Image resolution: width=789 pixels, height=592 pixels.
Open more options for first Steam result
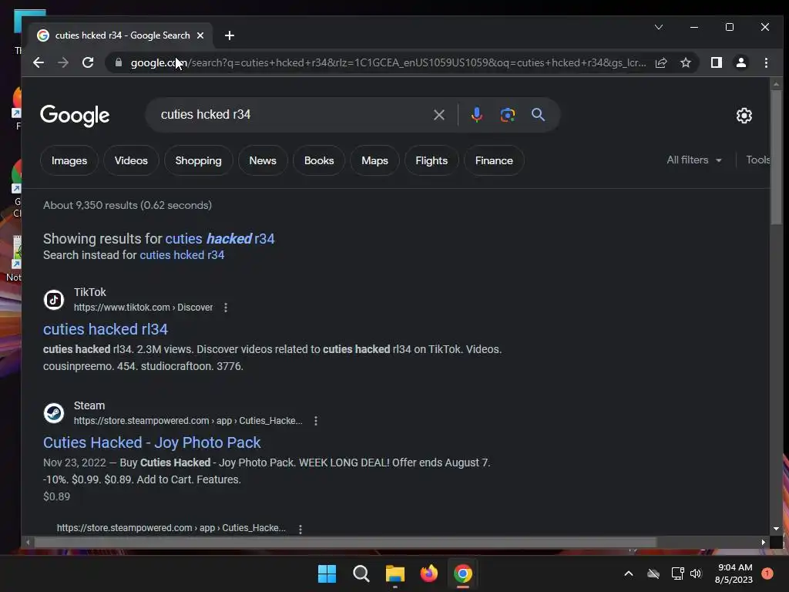point(315,421)
